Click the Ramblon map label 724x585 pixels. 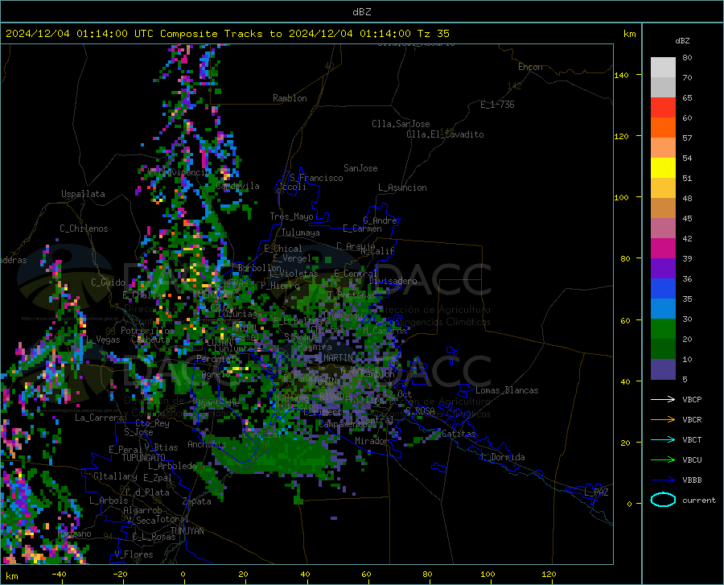tap(290, 98)
